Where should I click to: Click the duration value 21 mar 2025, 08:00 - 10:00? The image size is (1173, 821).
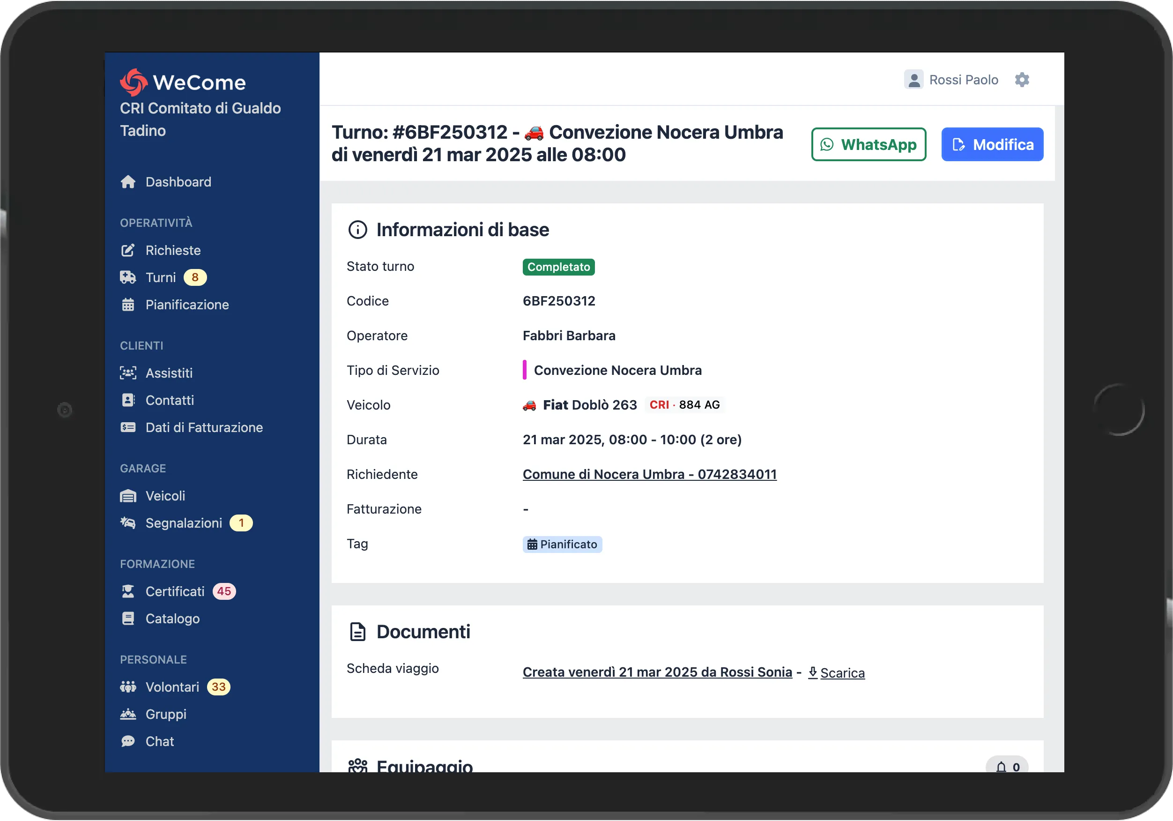point(632,440)
